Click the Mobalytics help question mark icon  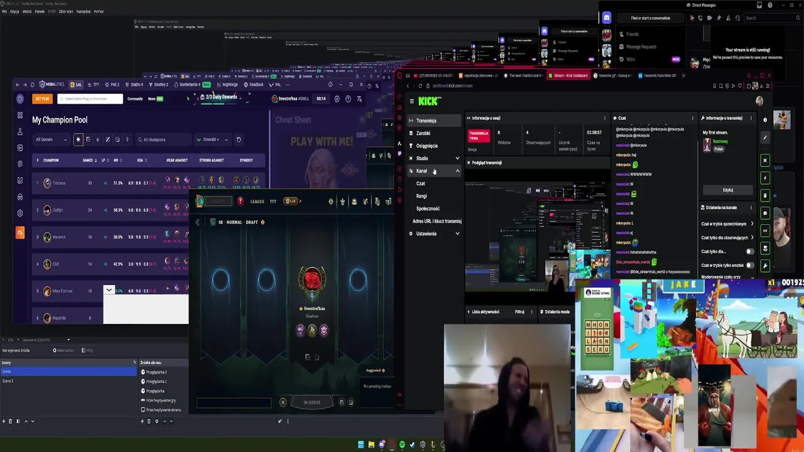[348, 99]
